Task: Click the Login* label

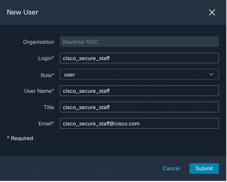Action: [x=46, y=58]
